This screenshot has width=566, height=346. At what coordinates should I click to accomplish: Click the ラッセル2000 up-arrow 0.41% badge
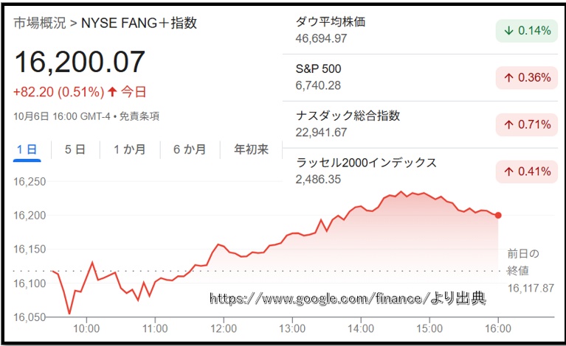[526, 172]
